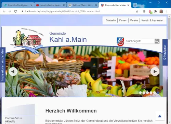
Task: Click the page vertical scrollbar thumb
Action: pyautogui.click(x=169, y=28)
